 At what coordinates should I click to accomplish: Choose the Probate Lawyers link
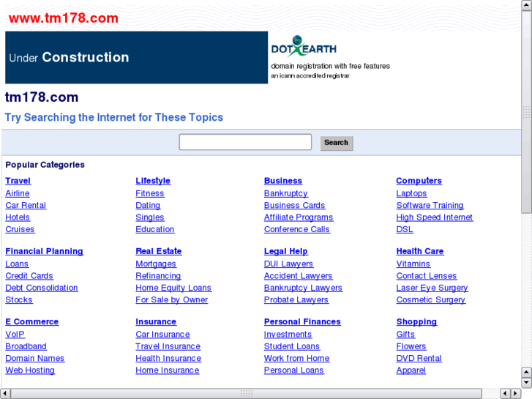click(296, 300)
